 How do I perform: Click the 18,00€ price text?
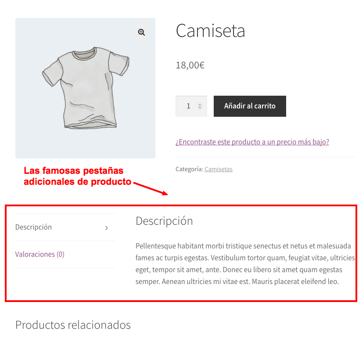pyautogui.click(x=190, y=65)
